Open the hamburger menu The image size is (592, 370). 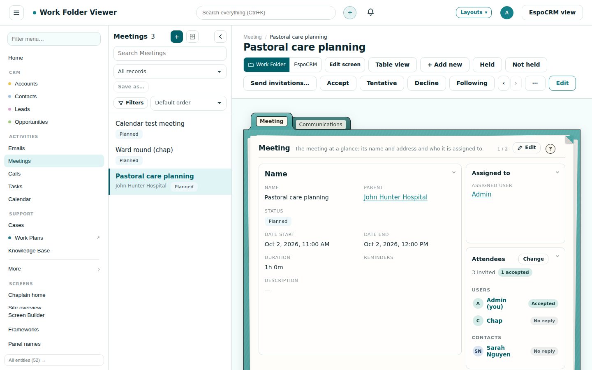tap(16, 13)
